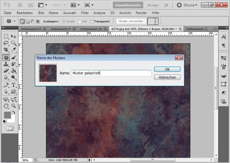Choose Intersect with selection mode
The height and width of the screenshot is (163, 230).
(x=38, y=22)
